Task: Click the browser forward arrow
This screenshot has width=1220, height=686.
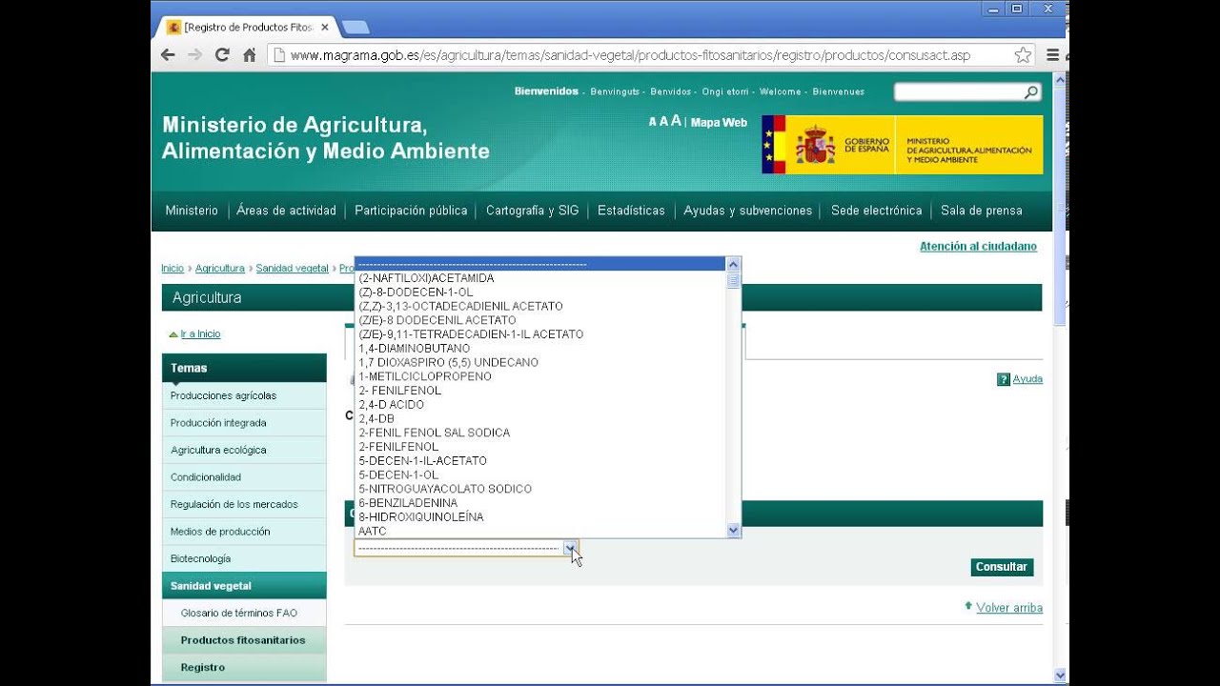Action: (x=194, y=55)
